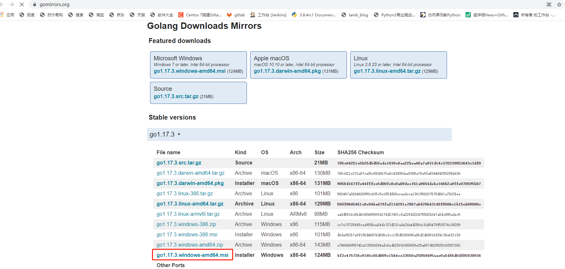Download featured go1.17.3.darwin-amd64.pkg under Apple macOS
Screen dimensions: 565x269
pyautogui.click(x=287, y=71)
